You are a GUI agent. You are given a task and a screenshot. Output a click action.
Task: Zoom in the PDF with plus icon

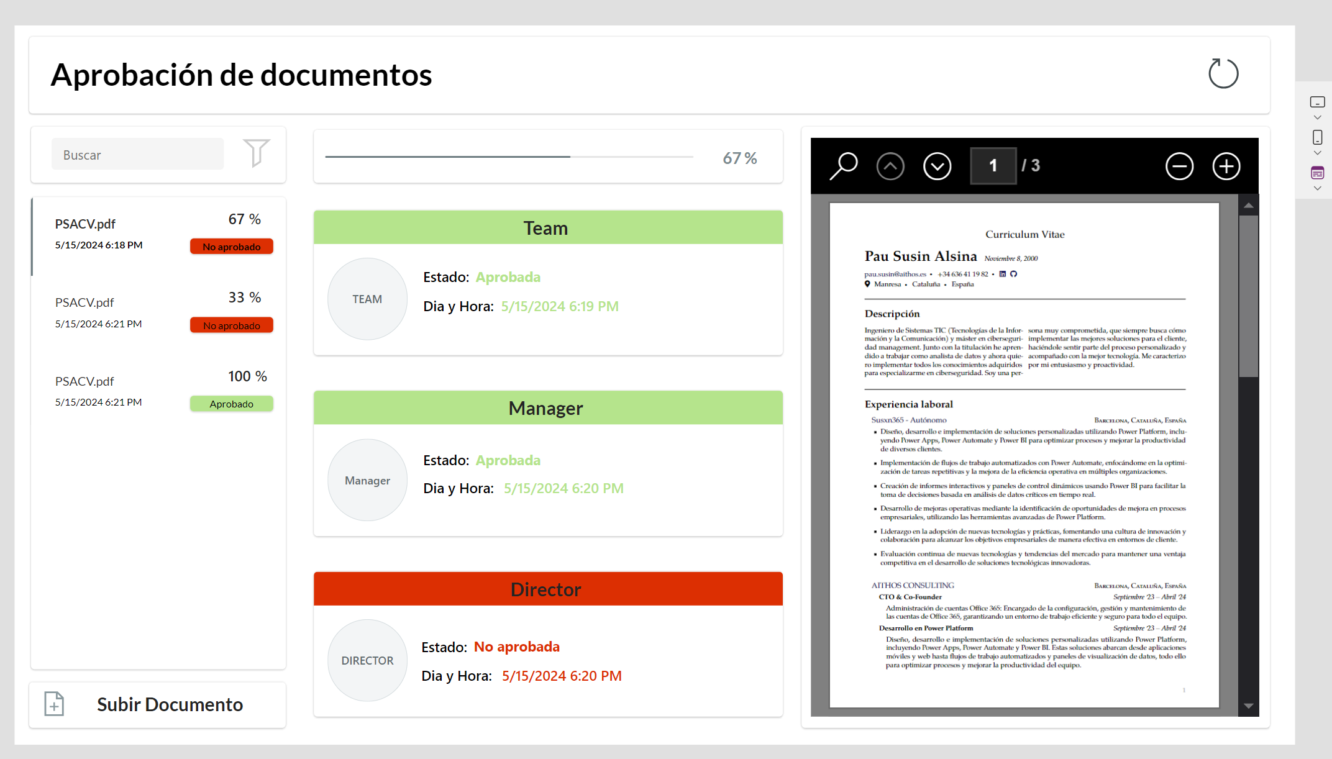point(1226,166)
